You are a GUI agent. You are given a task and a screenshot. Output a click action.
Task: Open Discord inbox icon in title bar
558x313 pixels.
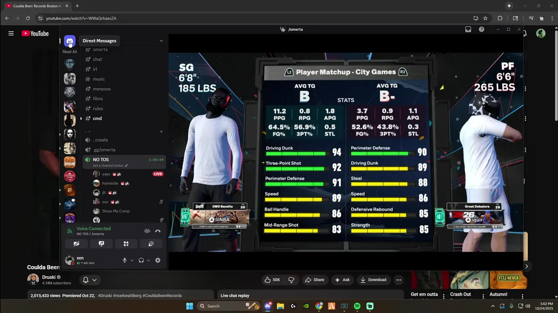point(468,30)
